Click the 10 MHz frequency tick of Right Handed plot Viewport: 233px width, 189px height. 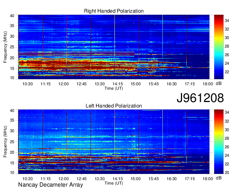pos(12,78)
